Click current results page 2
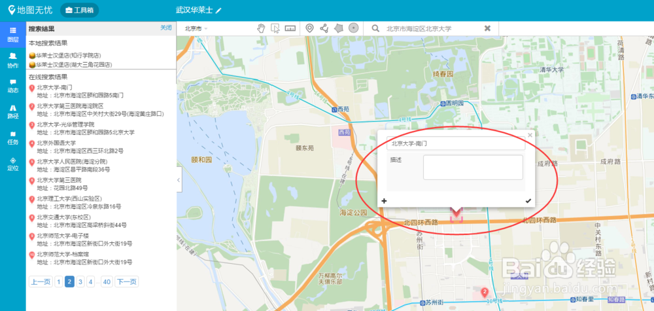Viewport: 654px width, 311px height. coord(70,282)
